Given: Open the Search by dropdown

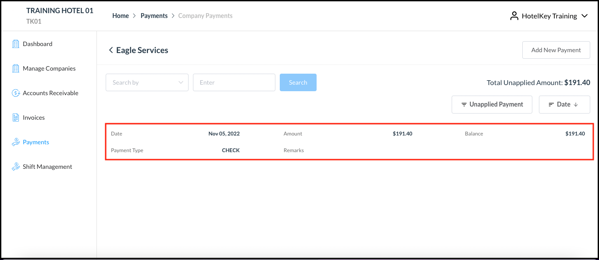Looking at the screenshot, I should [x=147, y=82].
